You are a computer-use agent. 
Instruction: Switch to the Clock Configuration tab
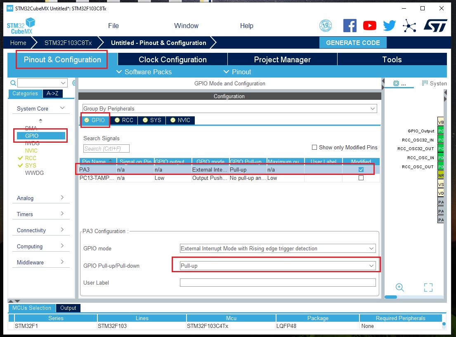tap(172, 59)
